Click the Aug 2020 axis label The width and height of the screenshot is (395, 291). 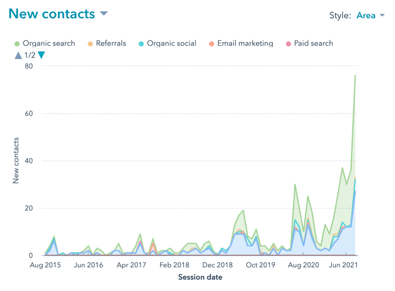tap(304, 265)
